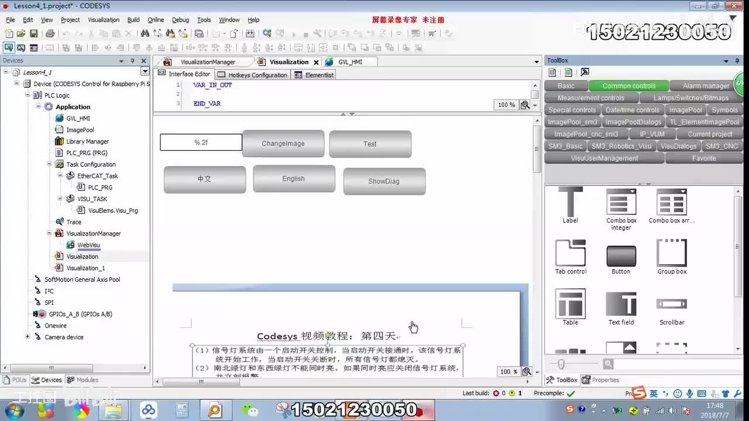This screenshot has width=749, height=421.
Task: Open the Hotkeys Configuration tab
Action: [x=252, y=75]
